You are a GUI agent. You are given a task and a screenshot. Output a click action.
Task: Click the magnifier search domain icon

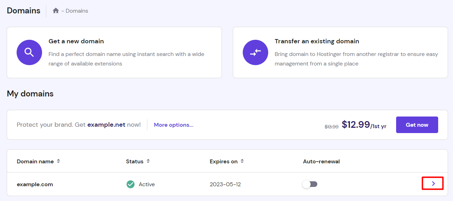[29, 52]
